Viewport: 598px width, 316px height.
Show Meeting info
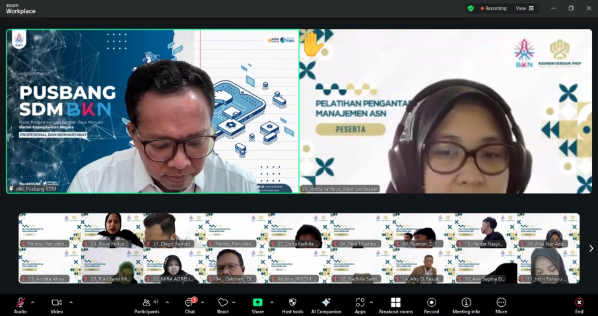(466, 303)
